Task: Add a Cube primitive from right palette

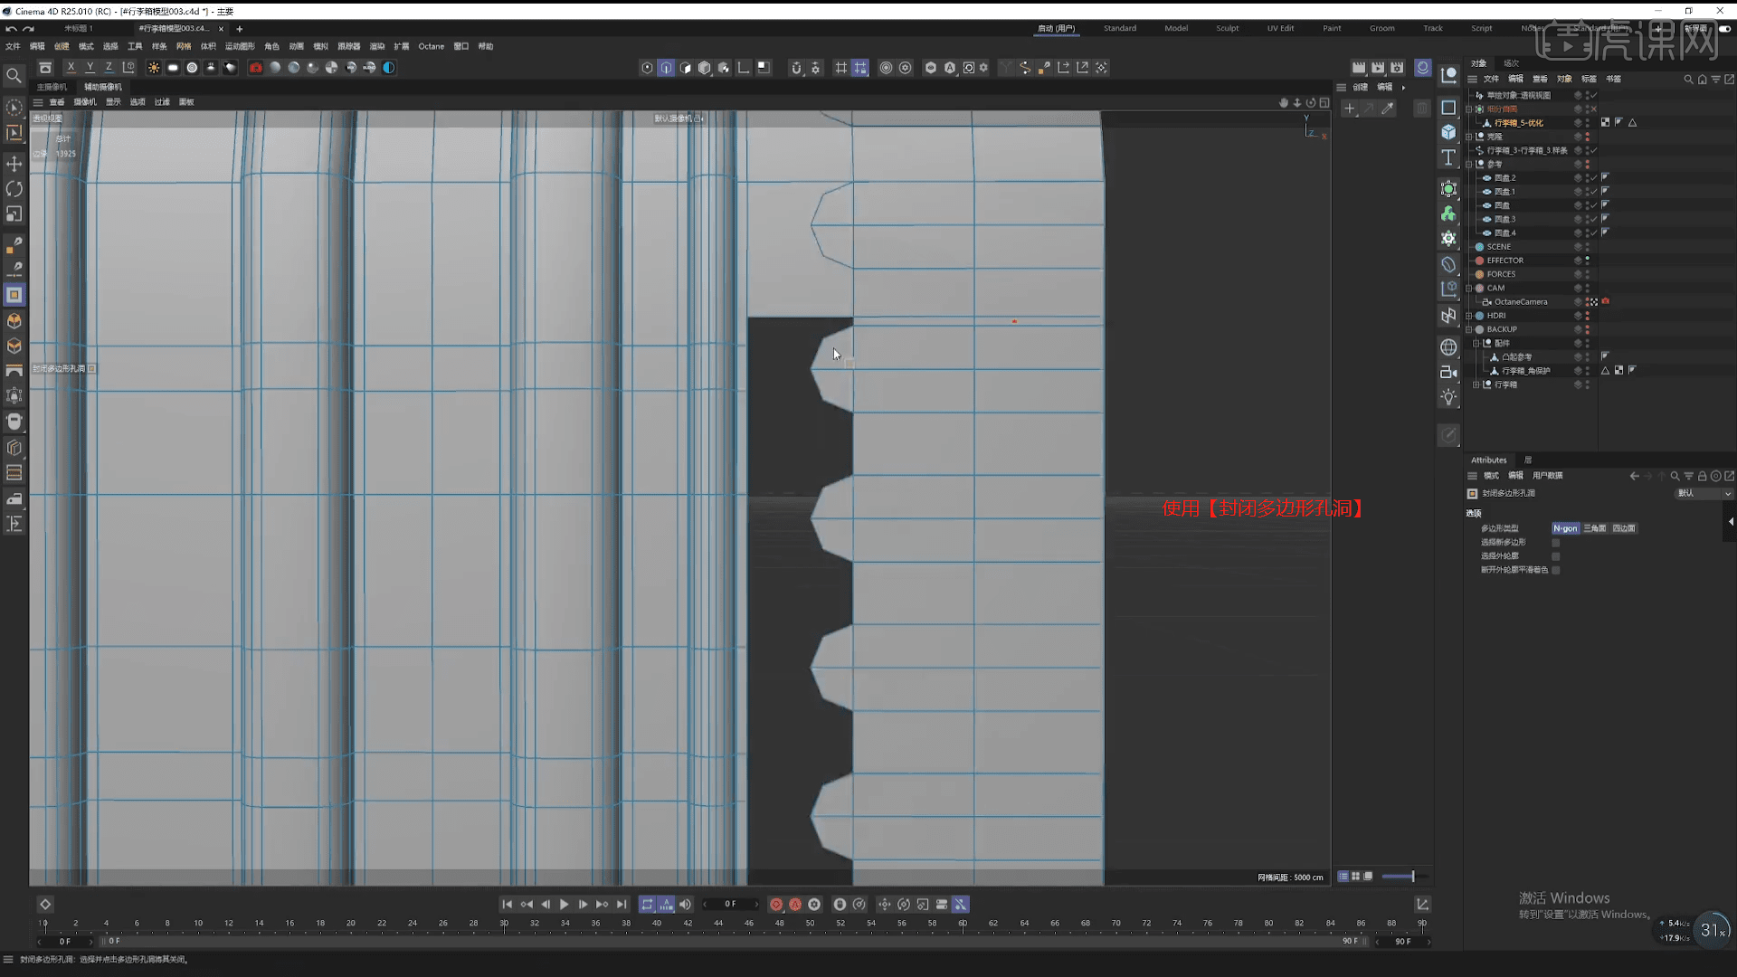Action: pos(1448,132)
